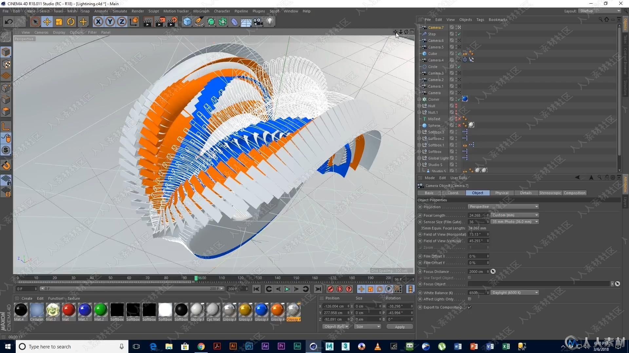Open the Physical tab for Camera.7
Image resolution: width=629 pixels, height=353 pixels.
point(502,193)
